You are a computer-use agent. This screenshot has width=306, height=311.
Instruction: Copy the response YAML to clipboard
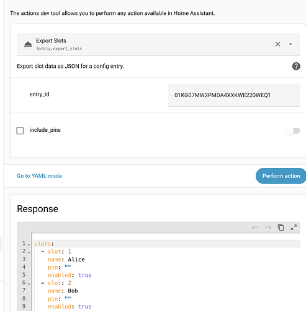pyautogui.click(x=281, y=227)
